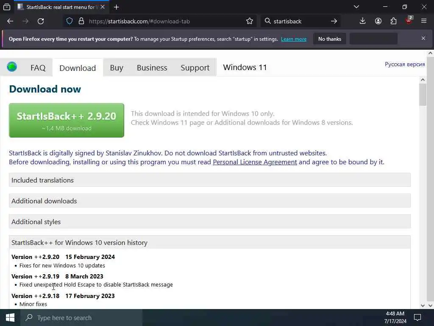Click the inner page scrollbar thumb
434x326 pixels.
pos(423,94)
